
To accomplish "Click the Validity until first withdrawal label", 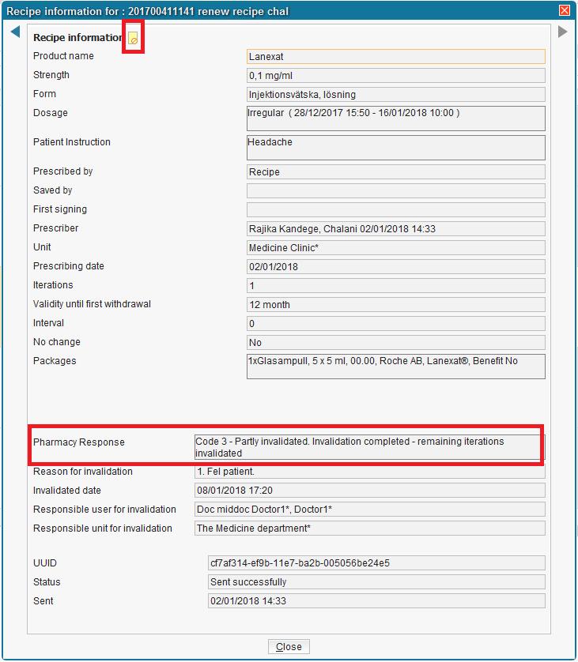I will pos(92,304).
